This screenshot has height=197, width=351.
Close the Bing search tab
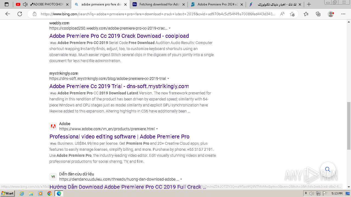click(x=125, y=4)
